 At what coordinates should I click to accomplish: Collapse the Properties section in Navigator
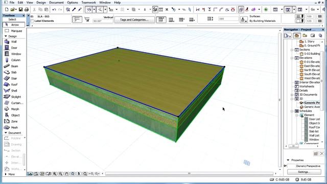coord(288,160)
